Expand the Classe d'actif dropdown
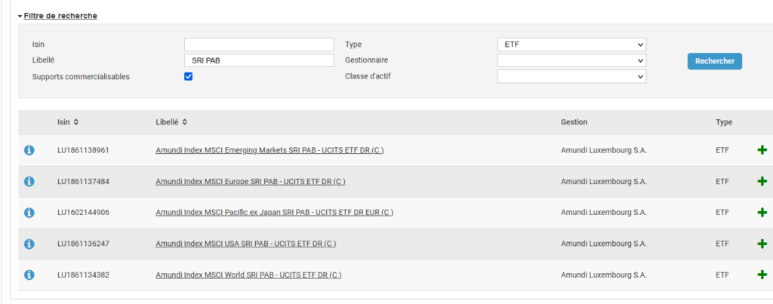 pos(572,77)
